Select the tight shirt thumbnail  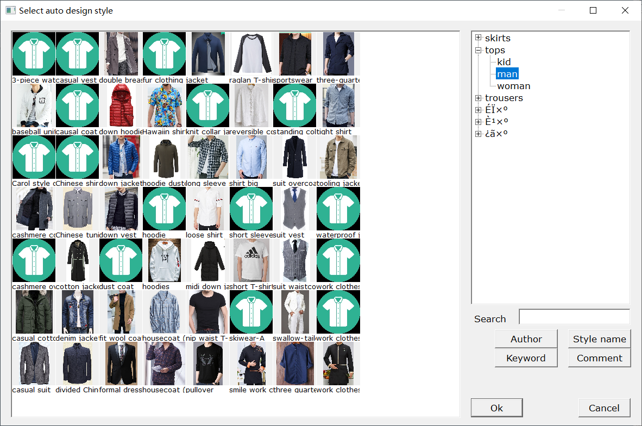coord(338,105)
